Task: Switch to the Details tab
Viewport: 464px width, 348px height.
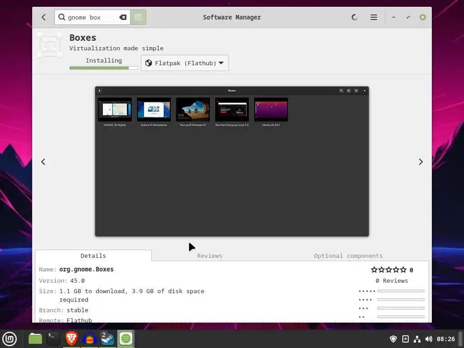Action: point(93,256)
